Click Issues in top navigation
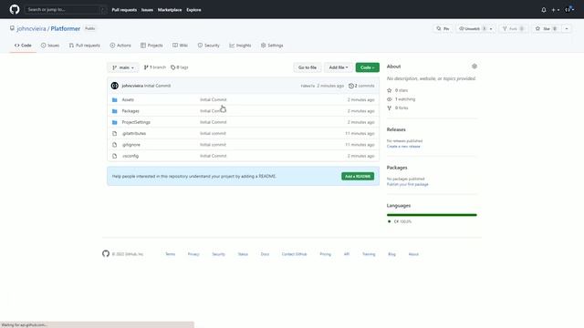Image resolution: width=584 pixels, height=328 pixels. coord(147,10)
